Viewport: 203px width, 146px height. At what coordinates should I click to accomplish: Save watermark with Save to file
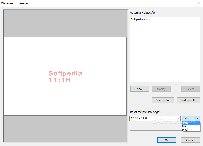[163, 100]
